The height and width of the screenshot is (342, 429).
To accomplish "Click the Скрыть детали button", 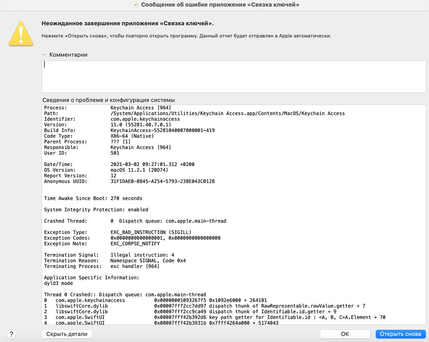I will click(67, 334).
